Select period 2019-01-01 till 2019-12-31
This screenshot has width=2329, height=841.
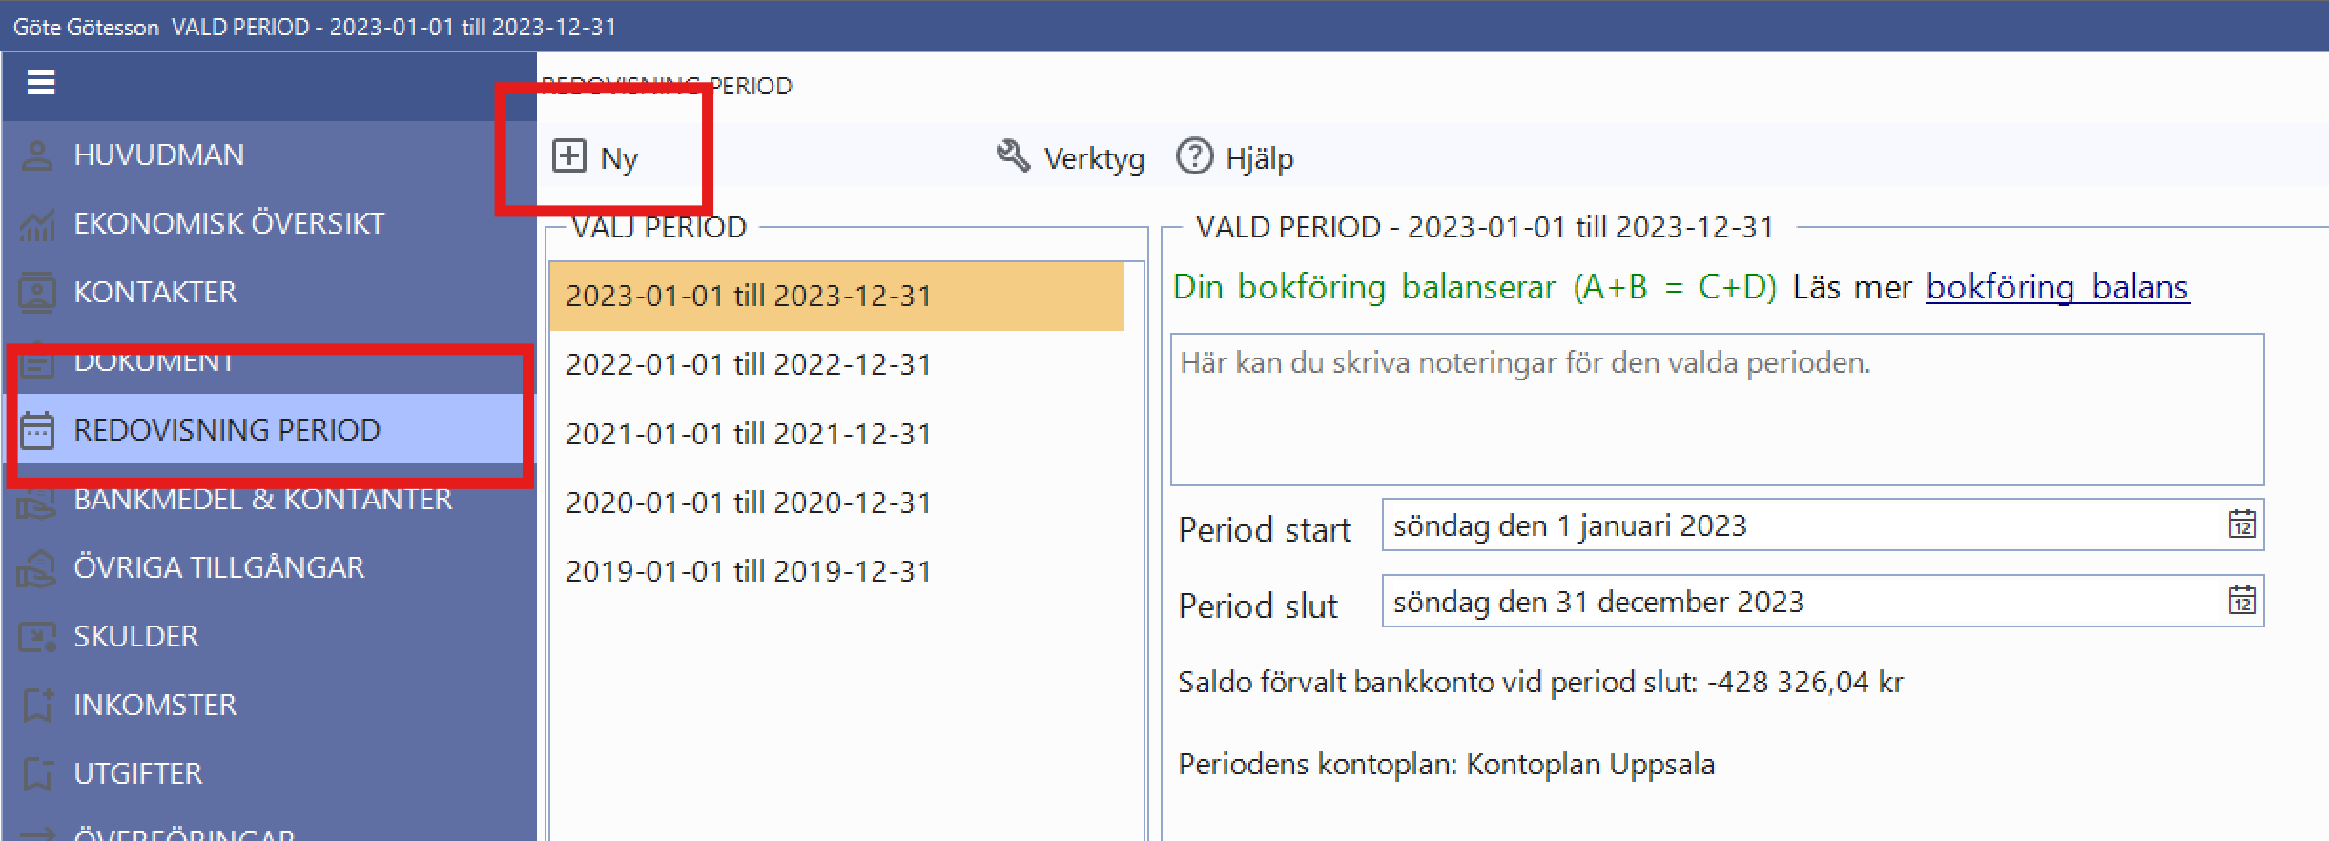click(837, 571)
